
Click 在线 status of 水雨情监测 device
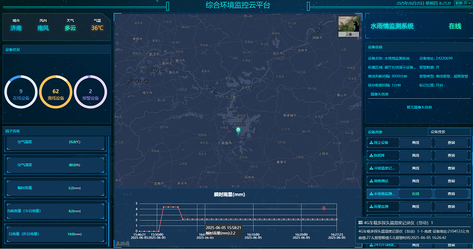415,193
